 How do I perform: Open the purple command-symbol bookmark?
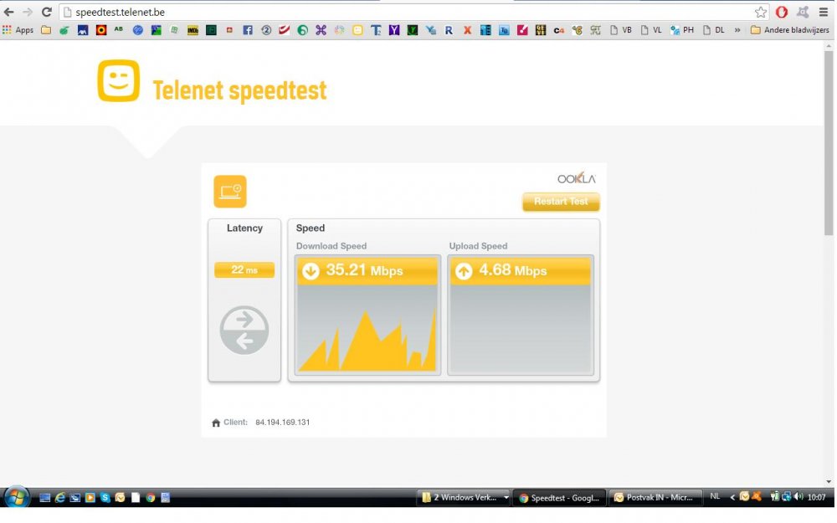pos(321,30)
